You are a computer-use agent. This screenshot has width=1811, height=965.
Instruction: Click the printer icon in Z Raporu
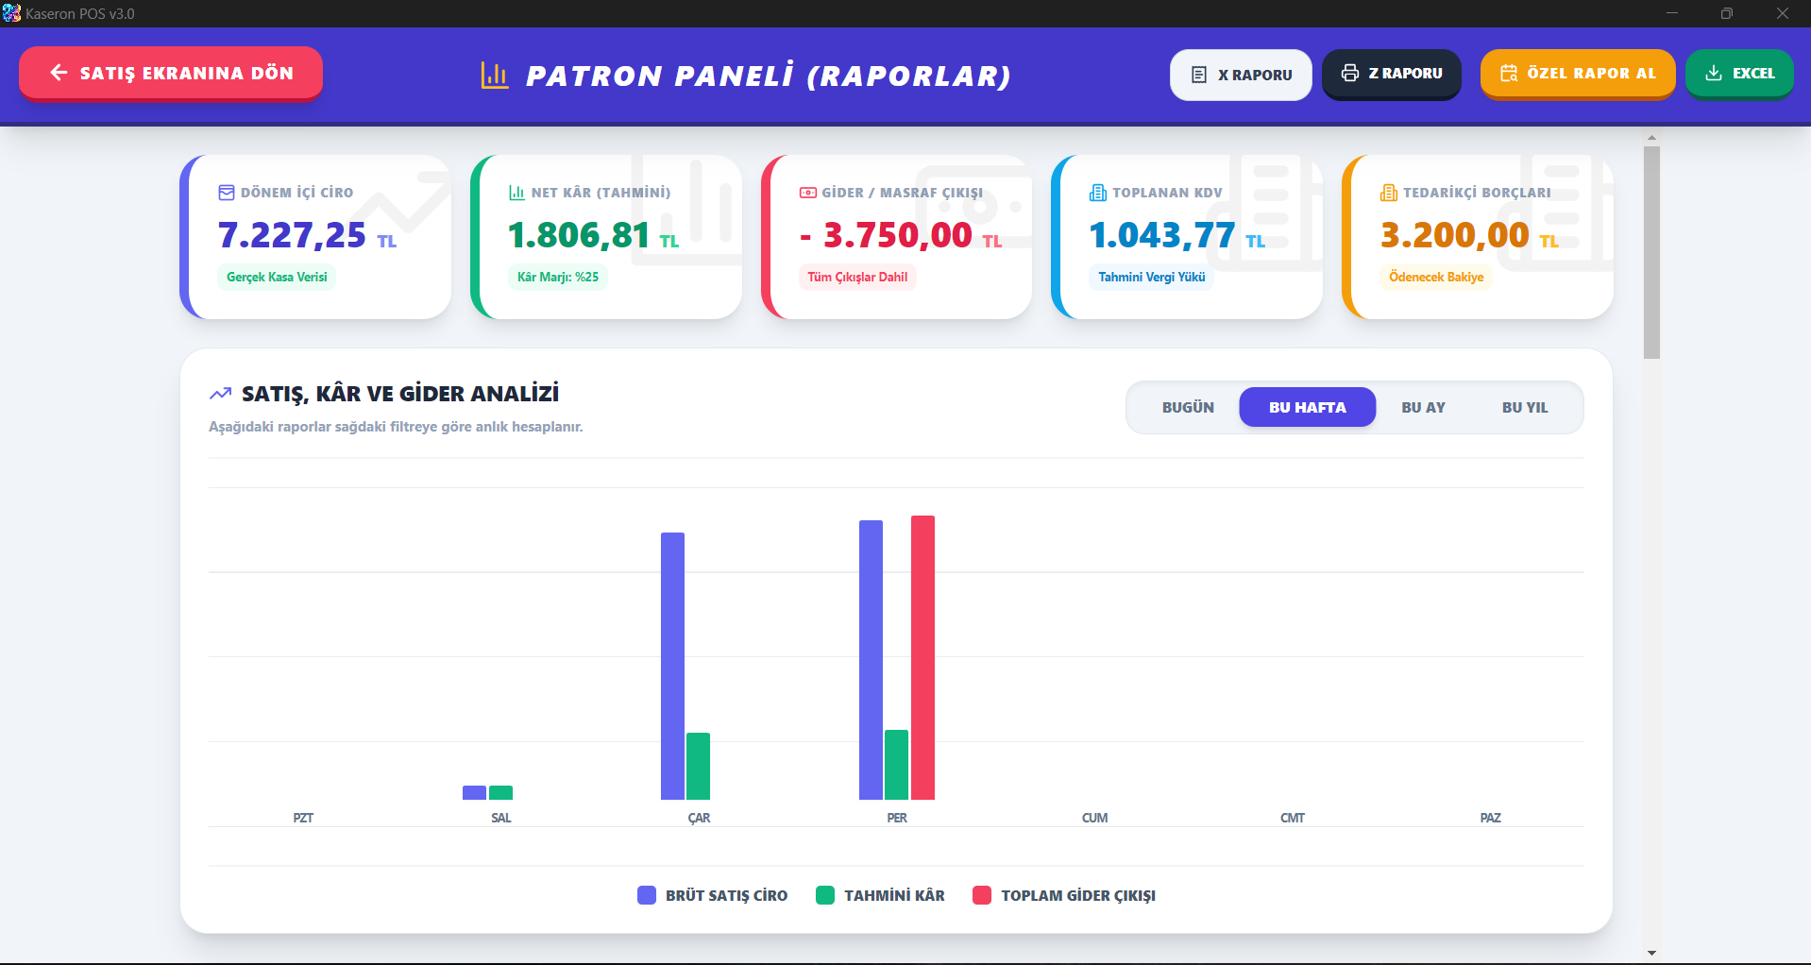click(x=1349, y=73)
